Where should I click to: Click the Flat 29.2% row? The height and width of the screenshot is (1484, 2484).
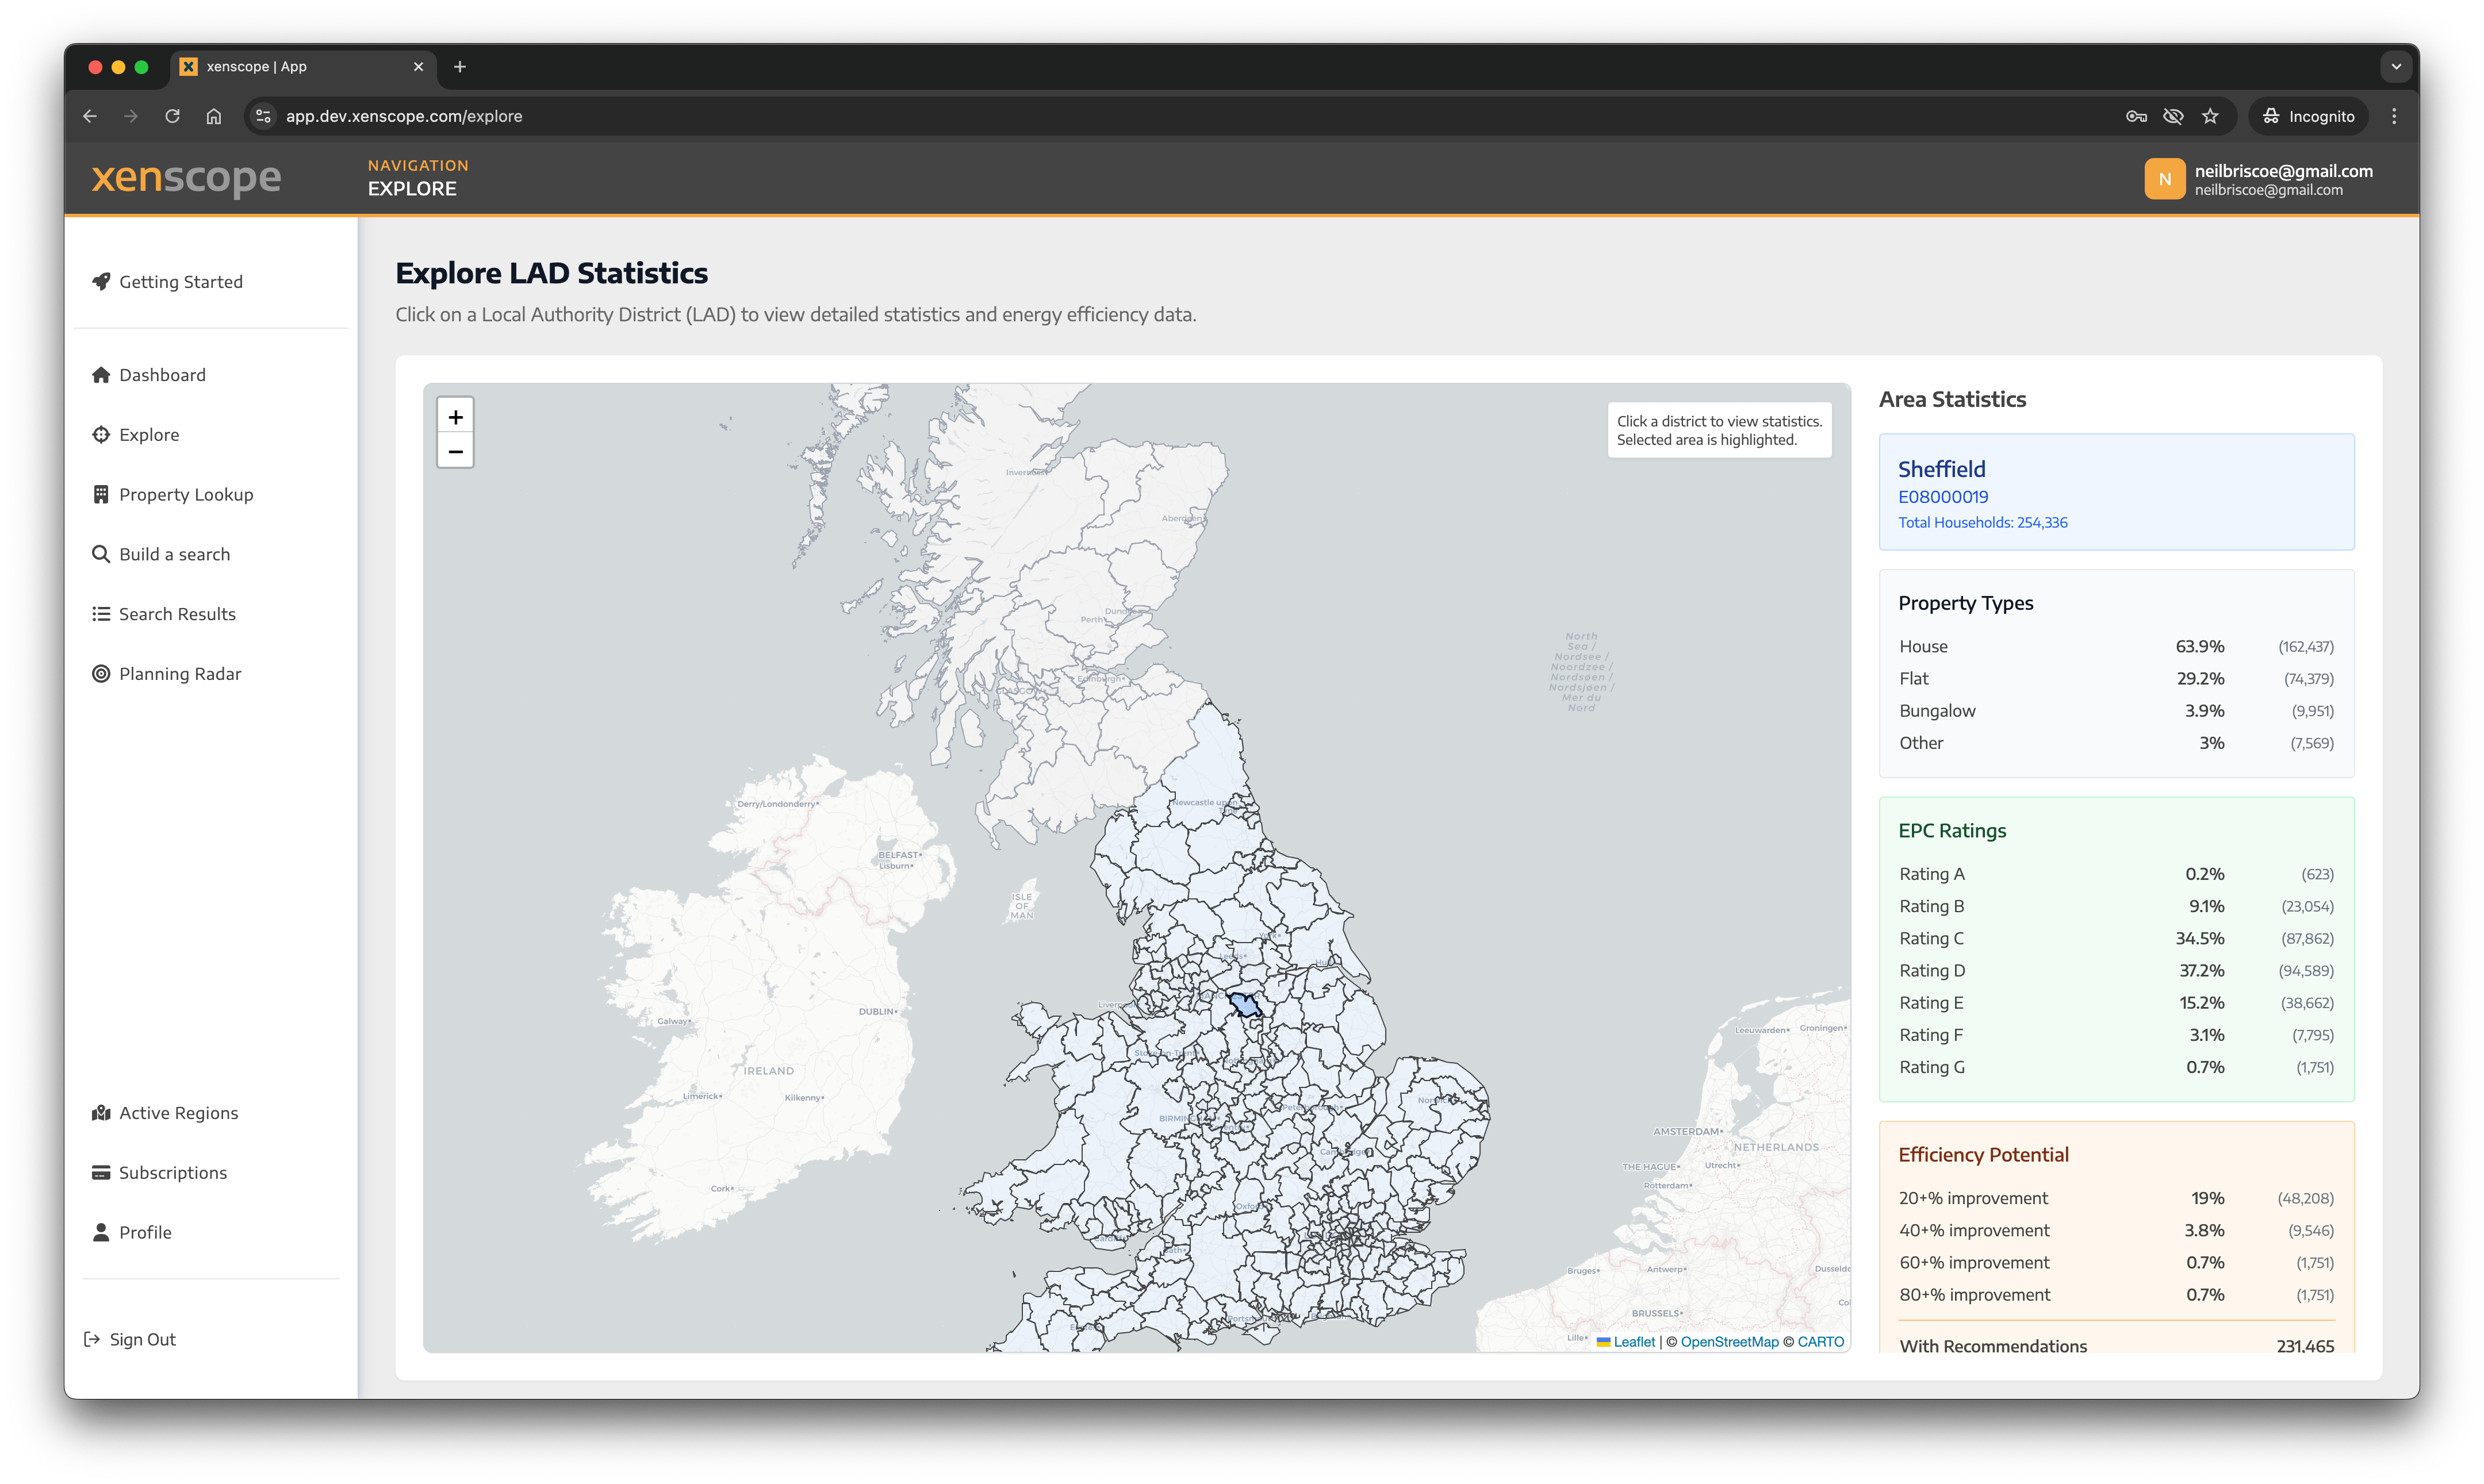2116,679
